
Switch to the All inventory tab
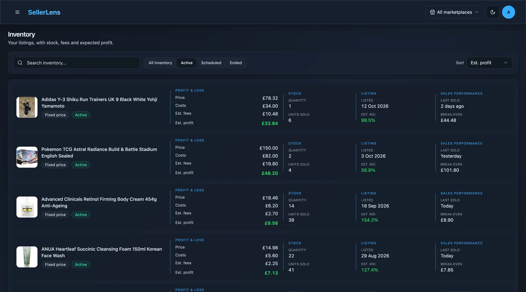click(x=160, y=63)
